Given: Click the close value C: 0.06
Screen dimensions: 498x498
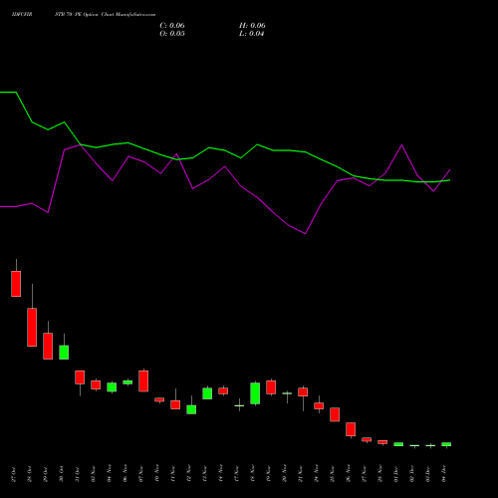Looking at the screenshot, I should 172,26.
